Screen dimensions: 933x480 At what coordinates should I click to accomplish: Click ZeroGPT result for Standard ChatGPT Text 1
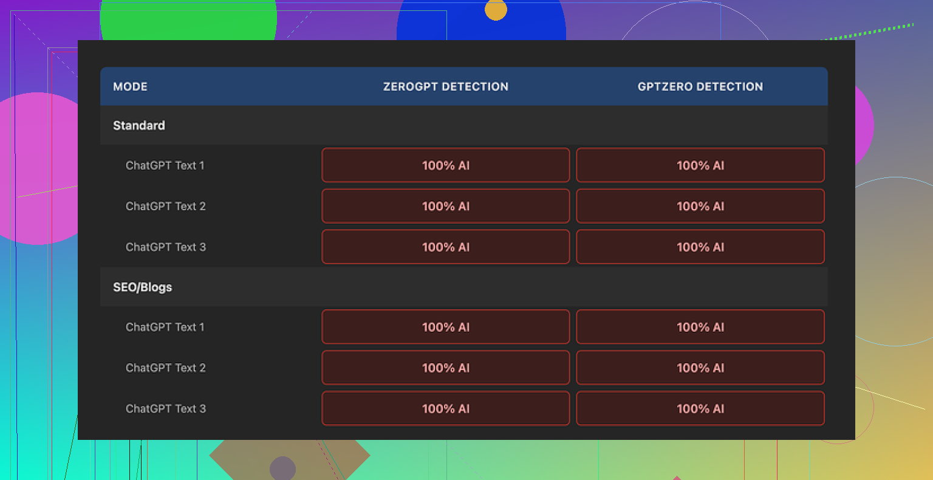445,165
